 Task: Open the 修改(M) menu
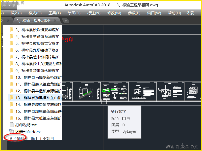pos(114,13)
